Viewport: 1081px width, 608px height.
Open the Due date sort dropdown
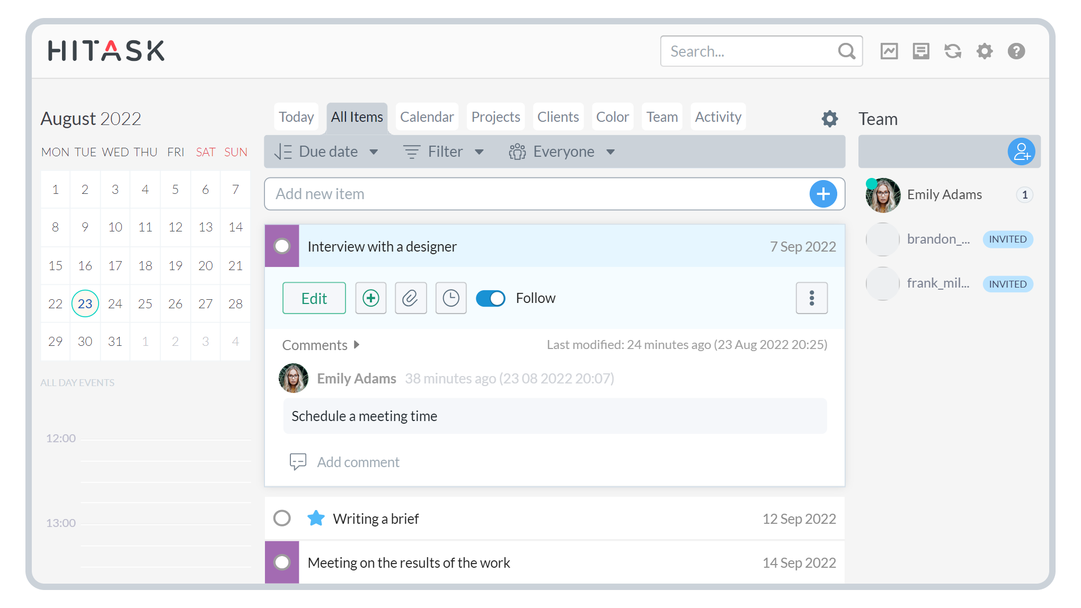(374, 152)
